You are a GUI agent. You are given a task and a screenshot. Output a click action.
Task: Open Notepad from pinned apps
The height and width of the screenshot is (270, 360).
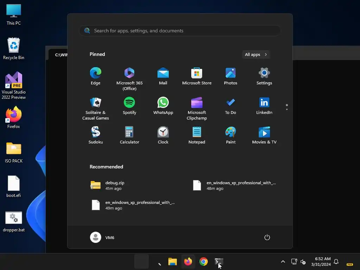[197, 135]
